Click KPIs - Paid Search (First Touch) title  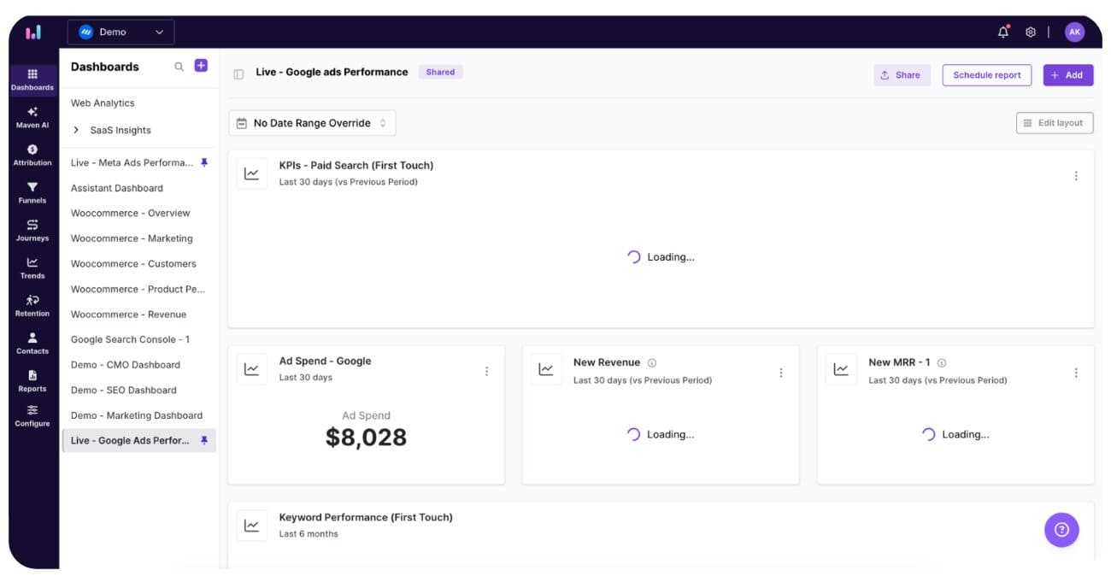(356, 165)
